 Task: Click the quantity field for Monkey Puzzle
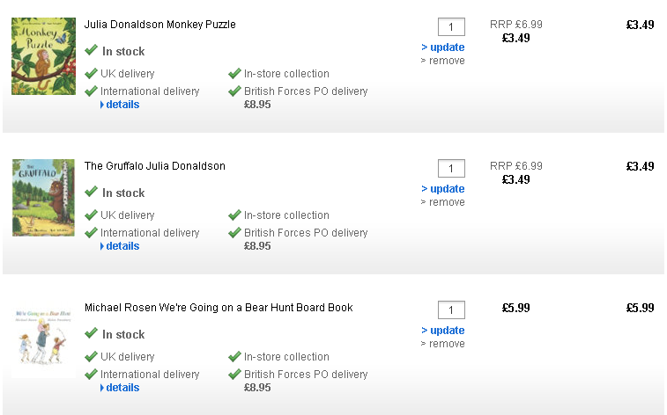(x=451, y=27)
